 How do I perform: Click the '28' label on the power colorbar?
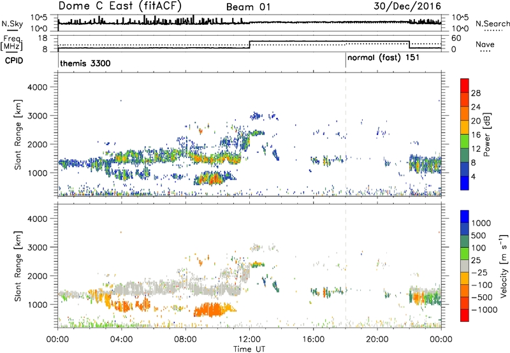tap(476, 93)
